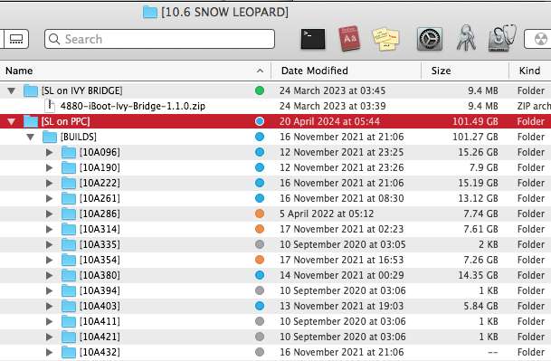Select the [10A403] row name
This screenshot has width=551, height=361.
[100, 306]
